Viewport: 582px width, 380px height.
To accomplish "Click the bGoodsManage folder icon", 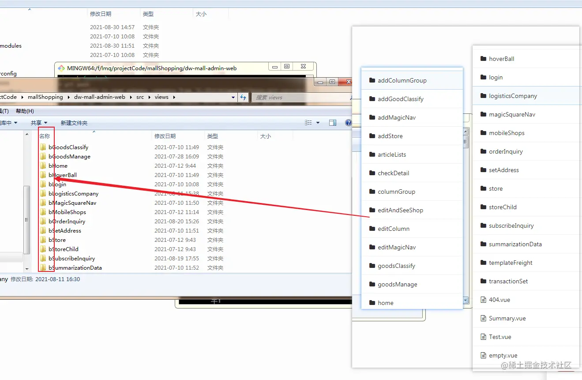I will [x=43, y=157].
